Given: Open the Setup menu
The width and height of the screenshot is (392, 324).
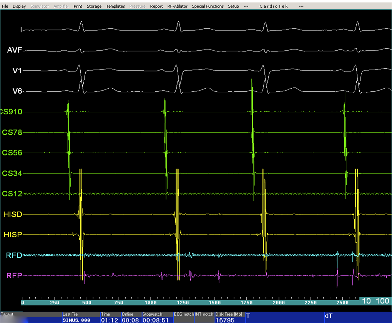Looking at the screenshot, I should point(234,6).
